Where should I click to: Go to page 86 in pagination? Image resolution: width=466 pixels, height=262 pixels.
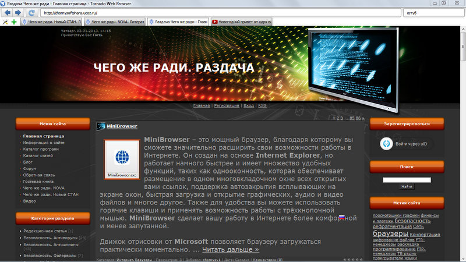pyautogui.click(x=358, y=118)
